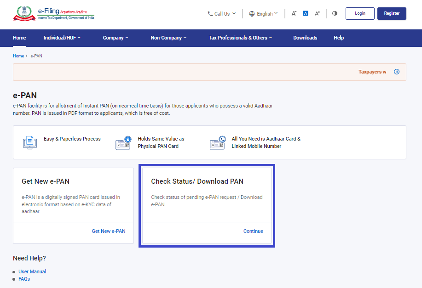Reset font size with the default A icon

[x=306, y=14]
